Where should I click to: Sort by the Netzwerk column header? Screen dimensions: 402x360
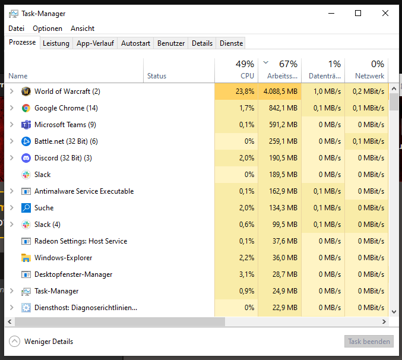click(366, 71)
